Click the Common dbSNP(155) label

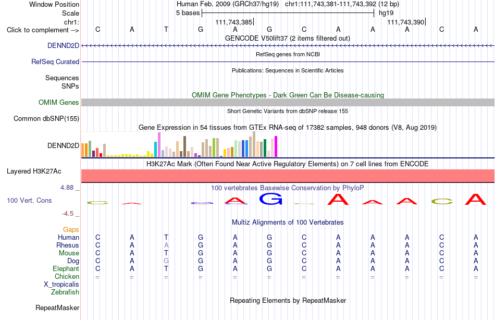click(46, 118)
